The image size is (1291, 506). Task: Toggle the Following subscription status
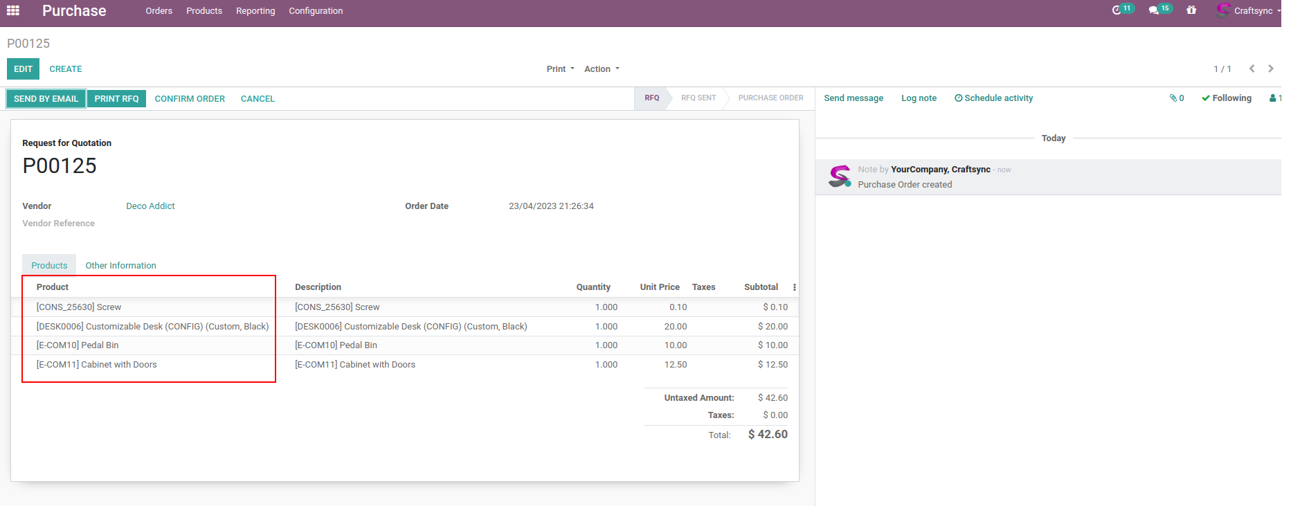[x=1227, y=98]
